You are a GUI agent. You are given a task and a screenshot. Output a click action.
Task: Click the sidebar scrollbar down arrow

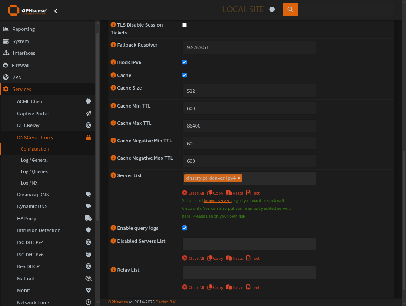click(x=98, y=302)
